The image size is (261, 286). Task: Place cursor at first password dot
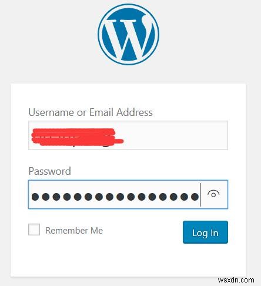tap(35, 197)
